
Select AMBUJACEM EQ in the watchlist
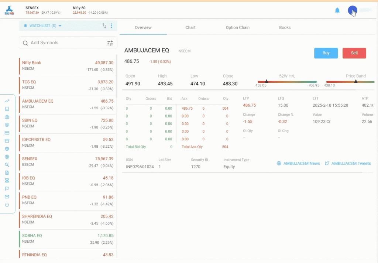coord(68,105)
